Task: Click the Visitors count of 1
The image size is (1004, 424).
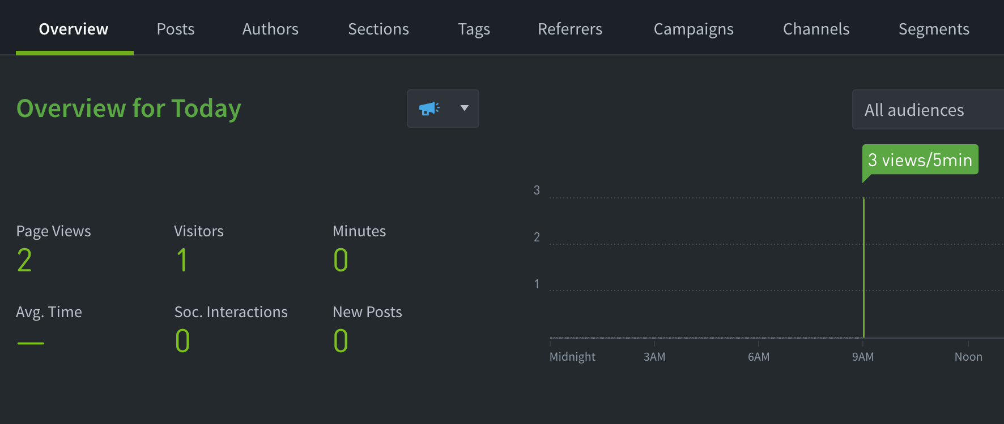Action: [182, 260]
